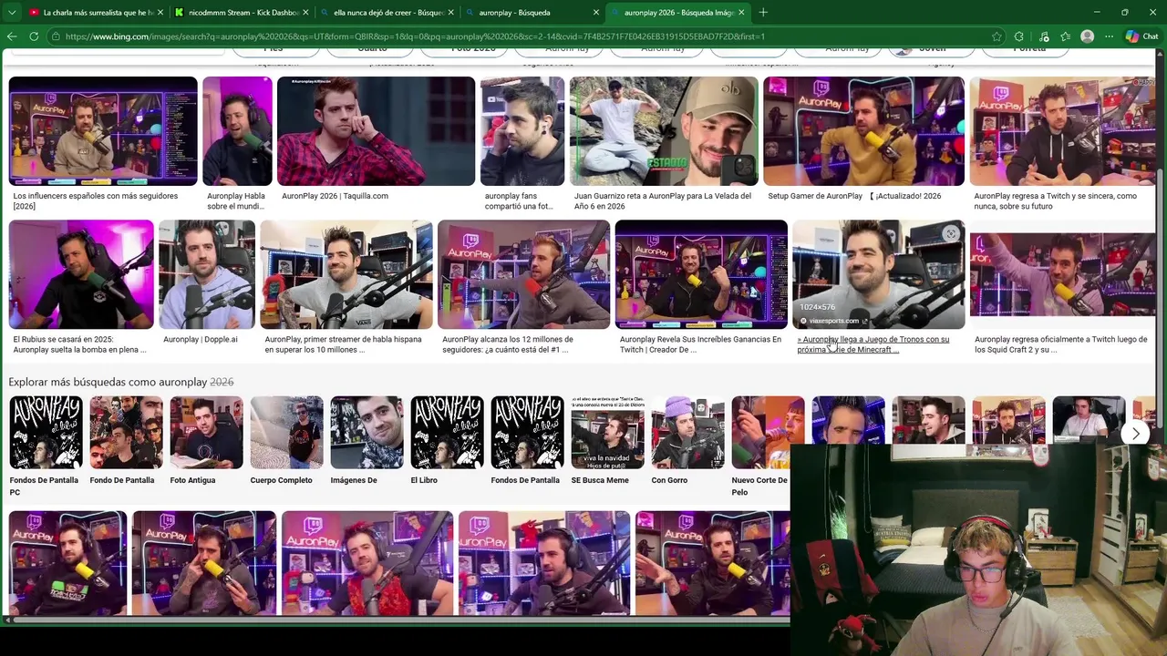Open 'Juan Guarnizo reta a AuronPlay' image
The image size is (1167, 656).
click(664, 131)
